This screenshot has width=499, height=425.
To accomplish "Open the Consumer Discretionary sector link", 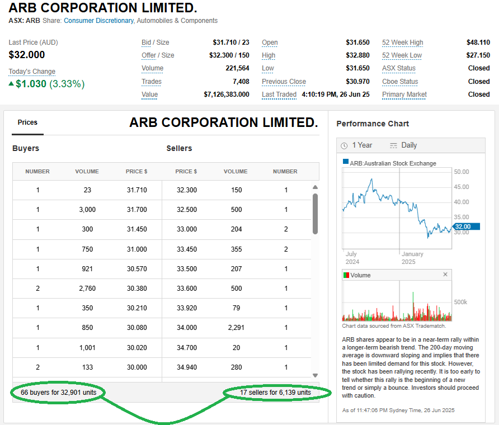I will pos(98,21).
